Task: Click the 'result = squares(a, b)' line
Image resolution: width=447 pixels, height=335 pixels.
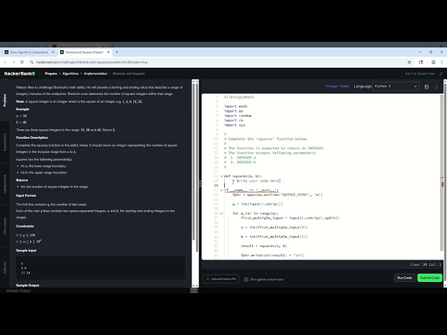Action: pyautogui.click(x=264, y=246)
